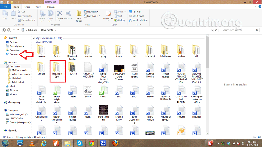The image size is (262, 147).
Task: Switch to the View tab
Action: click(38, 7)
